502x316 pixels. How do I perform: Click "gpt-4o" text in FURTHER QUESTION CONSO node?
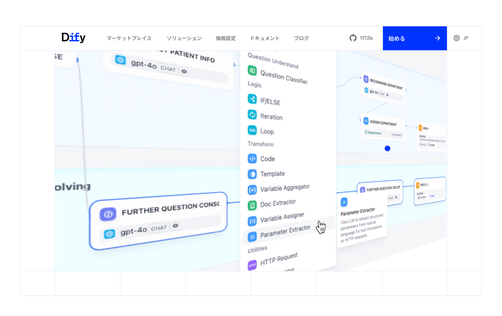coord(133,231)
